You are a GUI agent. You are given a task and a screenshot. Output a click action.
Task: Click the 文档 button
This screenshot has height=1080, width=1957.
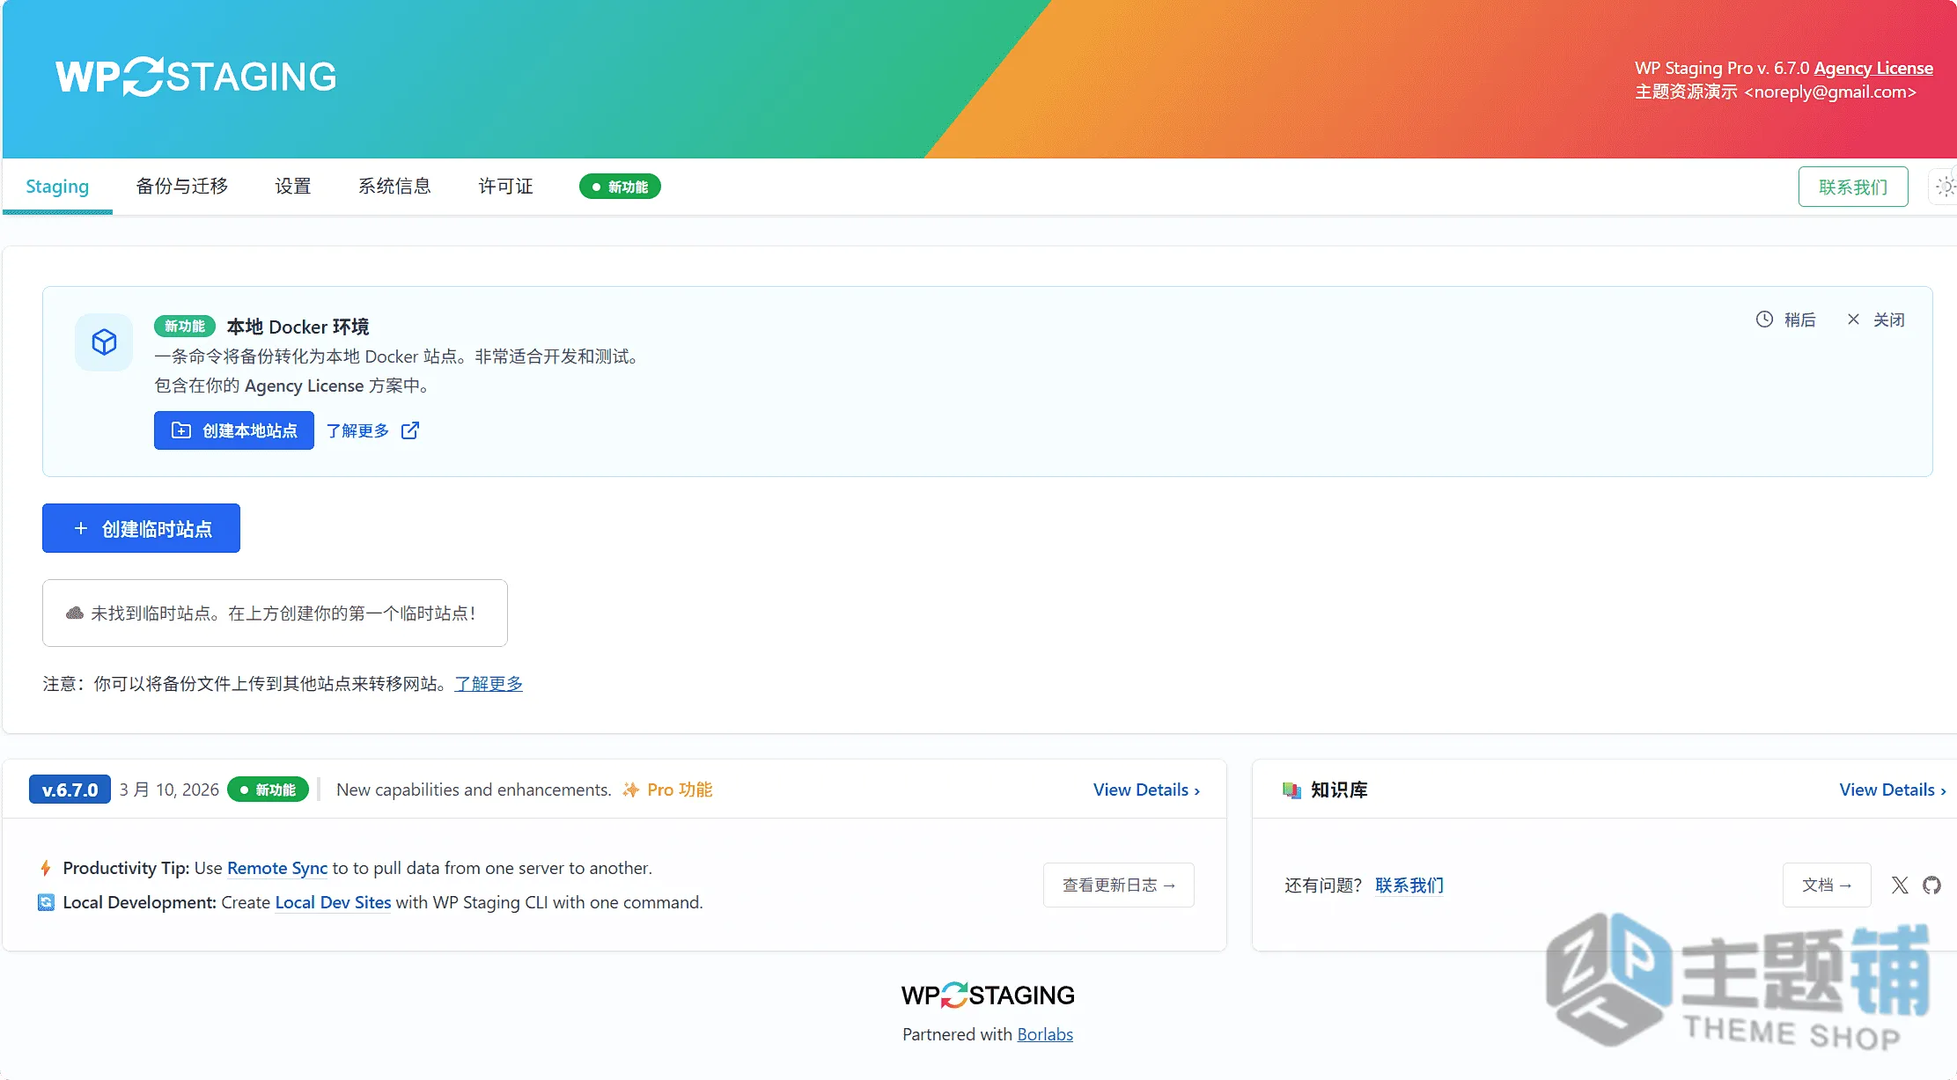coord(1827,885)
